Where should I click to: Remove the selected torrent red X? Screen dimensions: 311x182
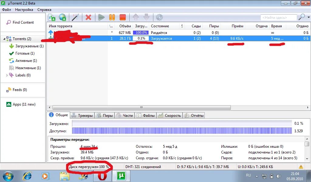coord(88,17)
